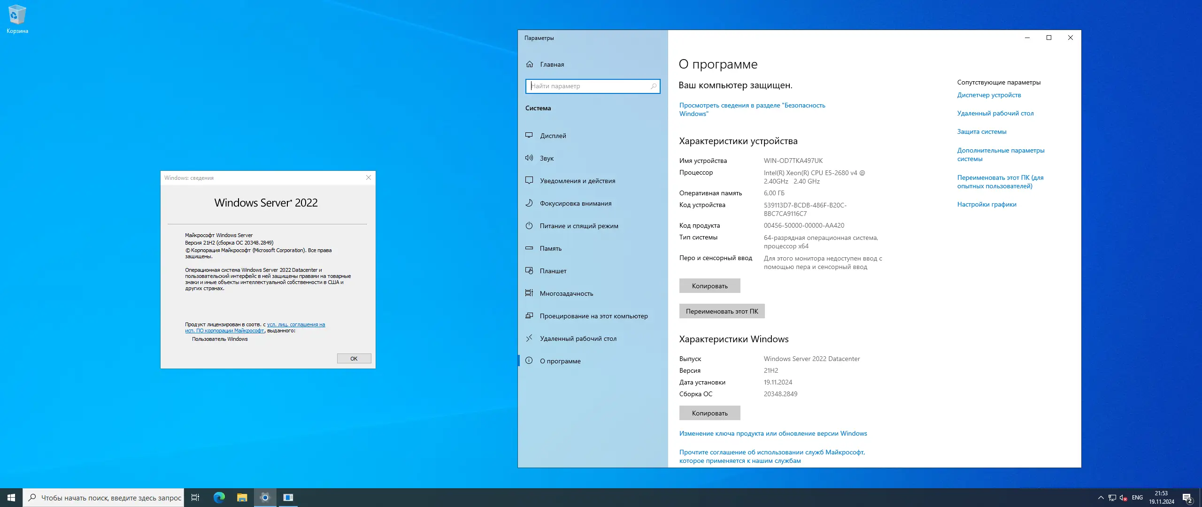Click Переименовать этот ПК button
The height and width of the screenshot is (507, 1202).
tap(722, 311)
